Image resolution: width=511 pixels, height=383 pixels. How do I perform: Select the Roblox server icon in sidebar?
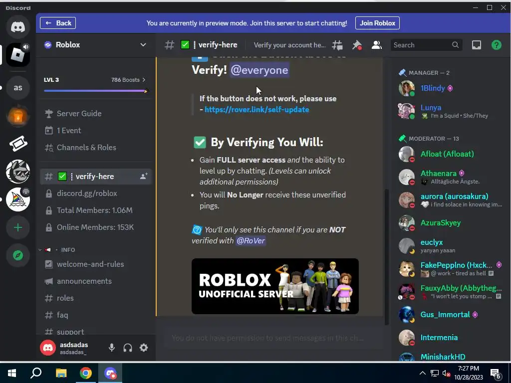click(18, 55)
